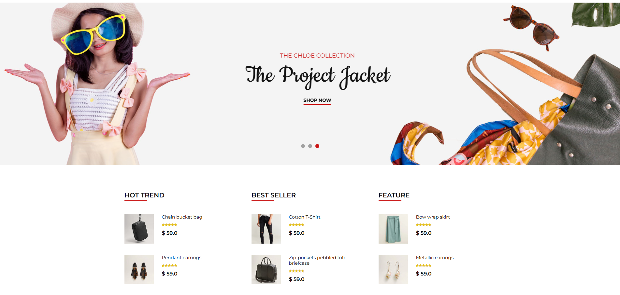The width and height of the screenshot is (620, 295).
Task: Open the Metallic earrings product image
Action: click(x=393, y=270)
